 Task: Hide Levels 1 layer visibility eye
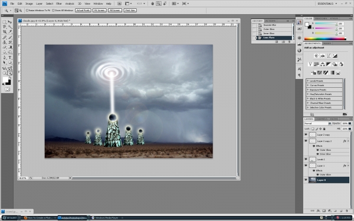[x=306, y=159]
